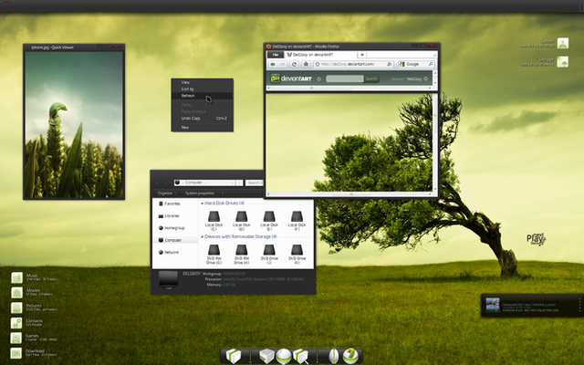
Task: Open a new Firefox tab
Action: (362, 55)
